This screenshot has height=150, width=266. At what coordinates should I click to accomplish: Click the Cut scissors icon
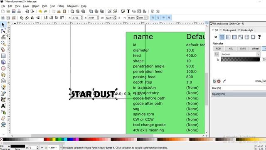coord(59,11)
